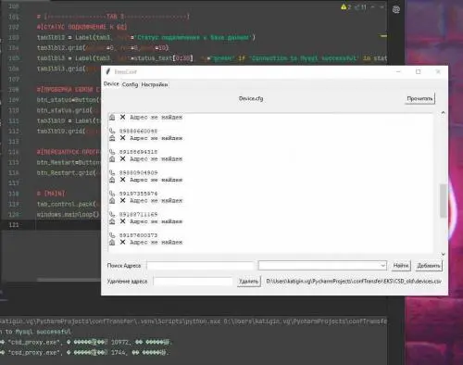
Task: Click the Найти button
Action: (401, 266)
